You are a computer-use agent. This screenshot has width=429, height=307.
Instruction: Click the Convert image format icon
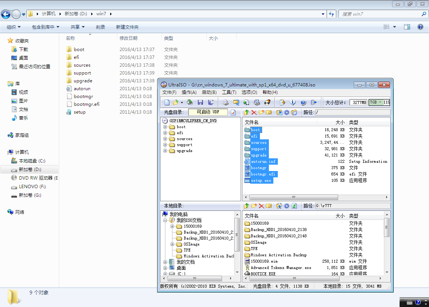(x=246, y=102)
